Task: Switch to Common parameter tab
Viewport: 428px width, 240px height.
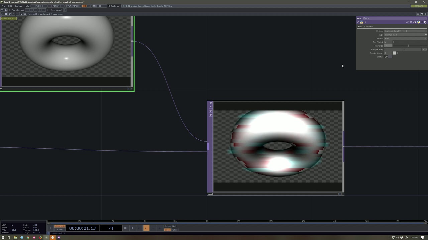Action: click(x=368, y=27)
